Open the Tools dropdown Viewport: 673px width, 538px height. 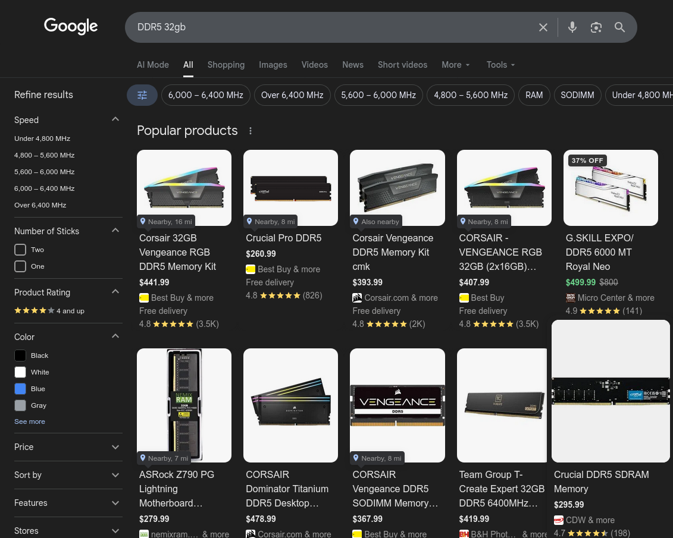pos(500,65)
